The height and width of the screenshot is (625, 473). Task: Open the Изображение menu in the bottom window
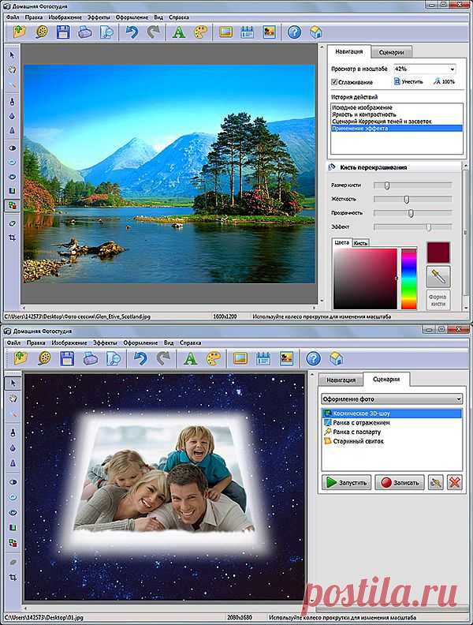(x=69, y=342)
